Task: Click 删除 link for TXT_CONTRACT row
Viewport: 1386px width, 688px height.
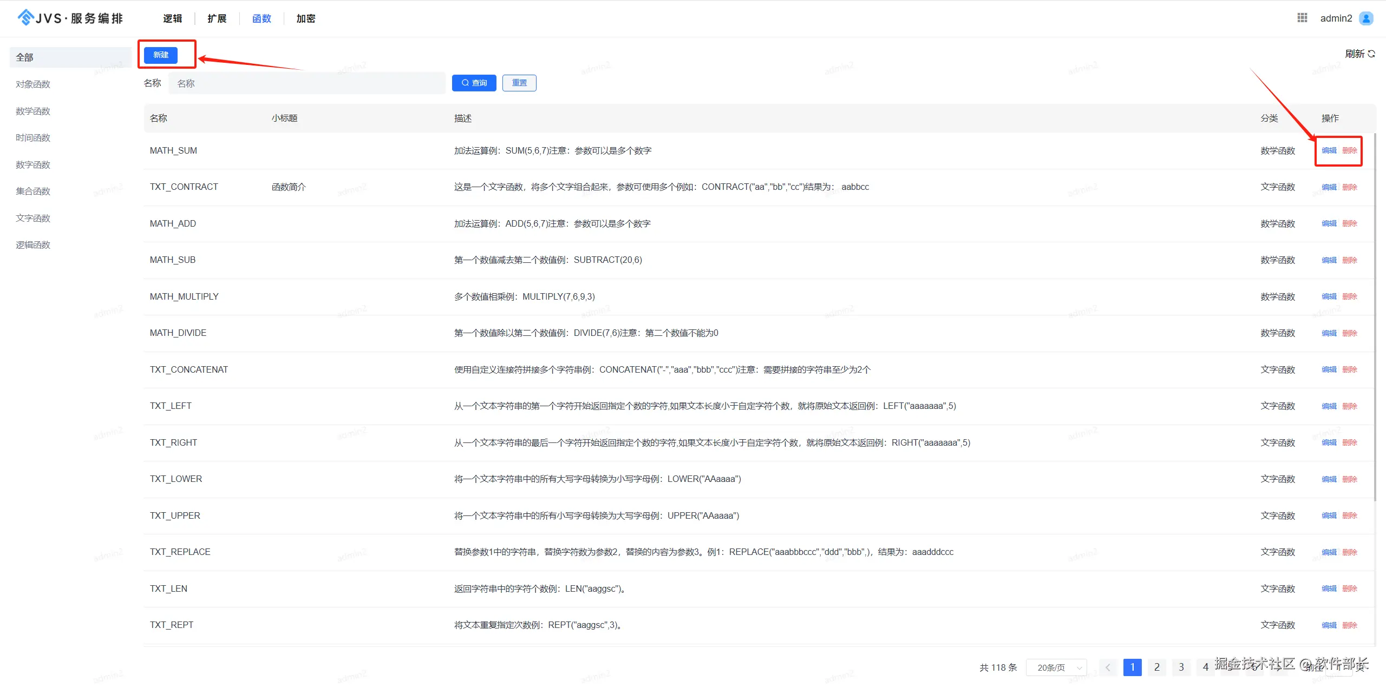Action: click(1349, 187)
